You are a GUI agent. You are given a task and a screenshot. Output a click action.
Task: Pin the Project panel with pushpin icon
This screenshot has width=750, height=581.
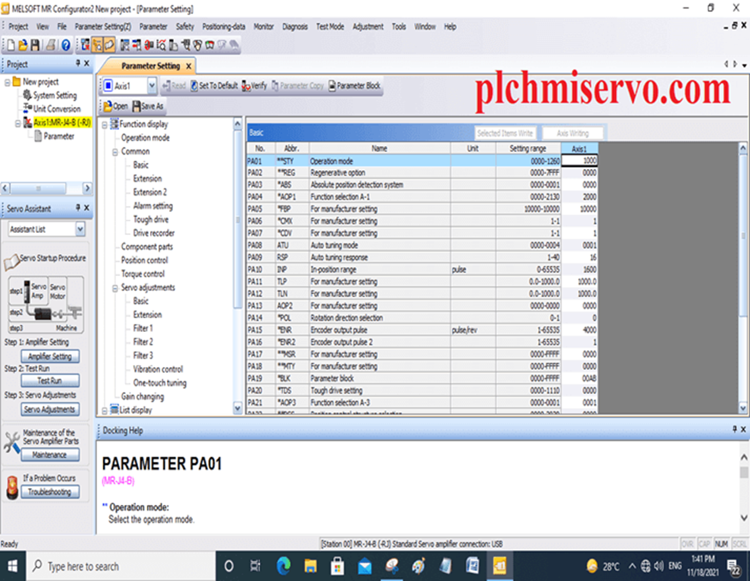click(77, 63)
